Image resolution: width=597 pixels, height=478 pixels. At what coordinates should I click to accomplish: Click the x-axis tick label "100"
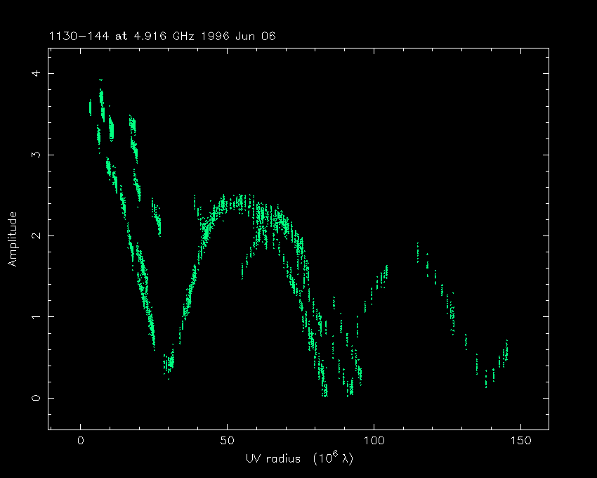tap(374, 441)
